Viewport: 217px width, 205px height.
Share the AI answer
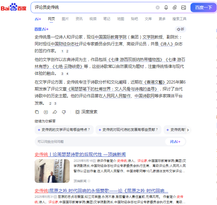point(55,112)
